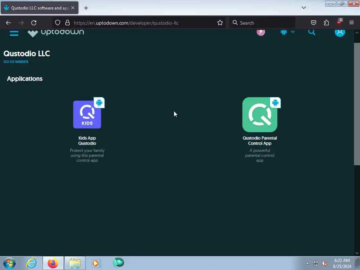Open the Uptodown hamburger menu
This screenshot has height=270, width=360.
tap(14, 33)
